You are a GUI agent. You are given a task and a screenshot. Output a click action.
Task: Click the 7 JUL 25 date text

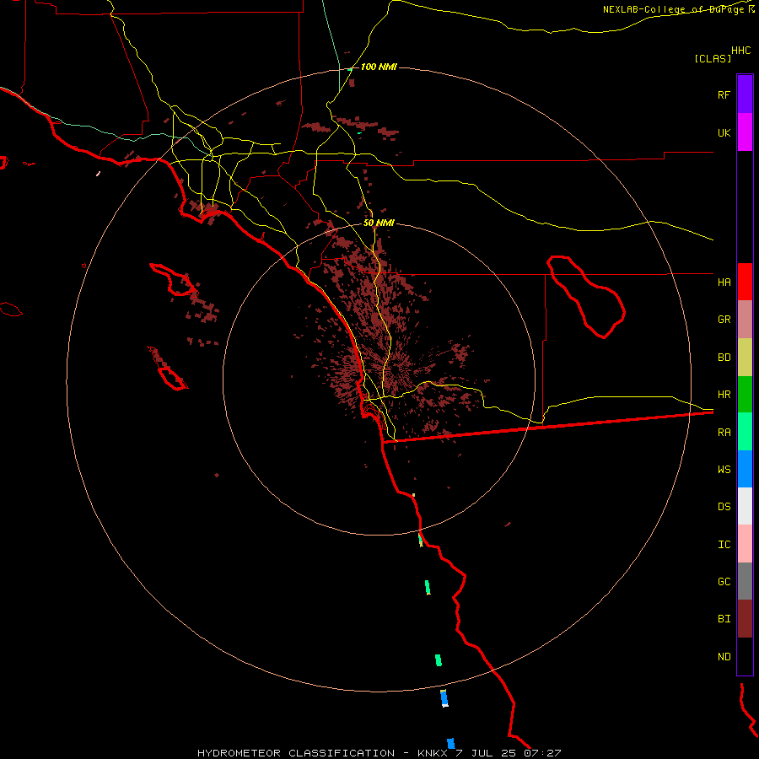[x=486, y=753]
